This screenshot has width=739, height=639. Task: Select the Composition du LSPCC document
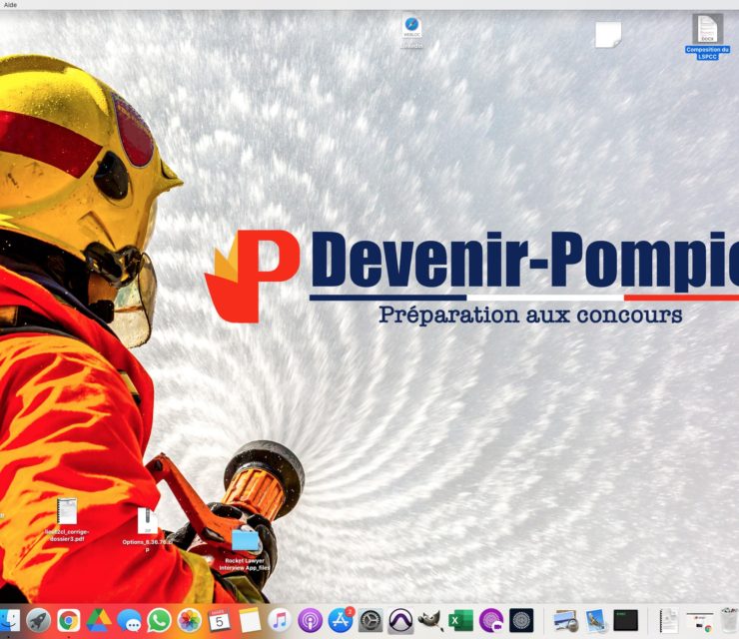pos(707,30)
